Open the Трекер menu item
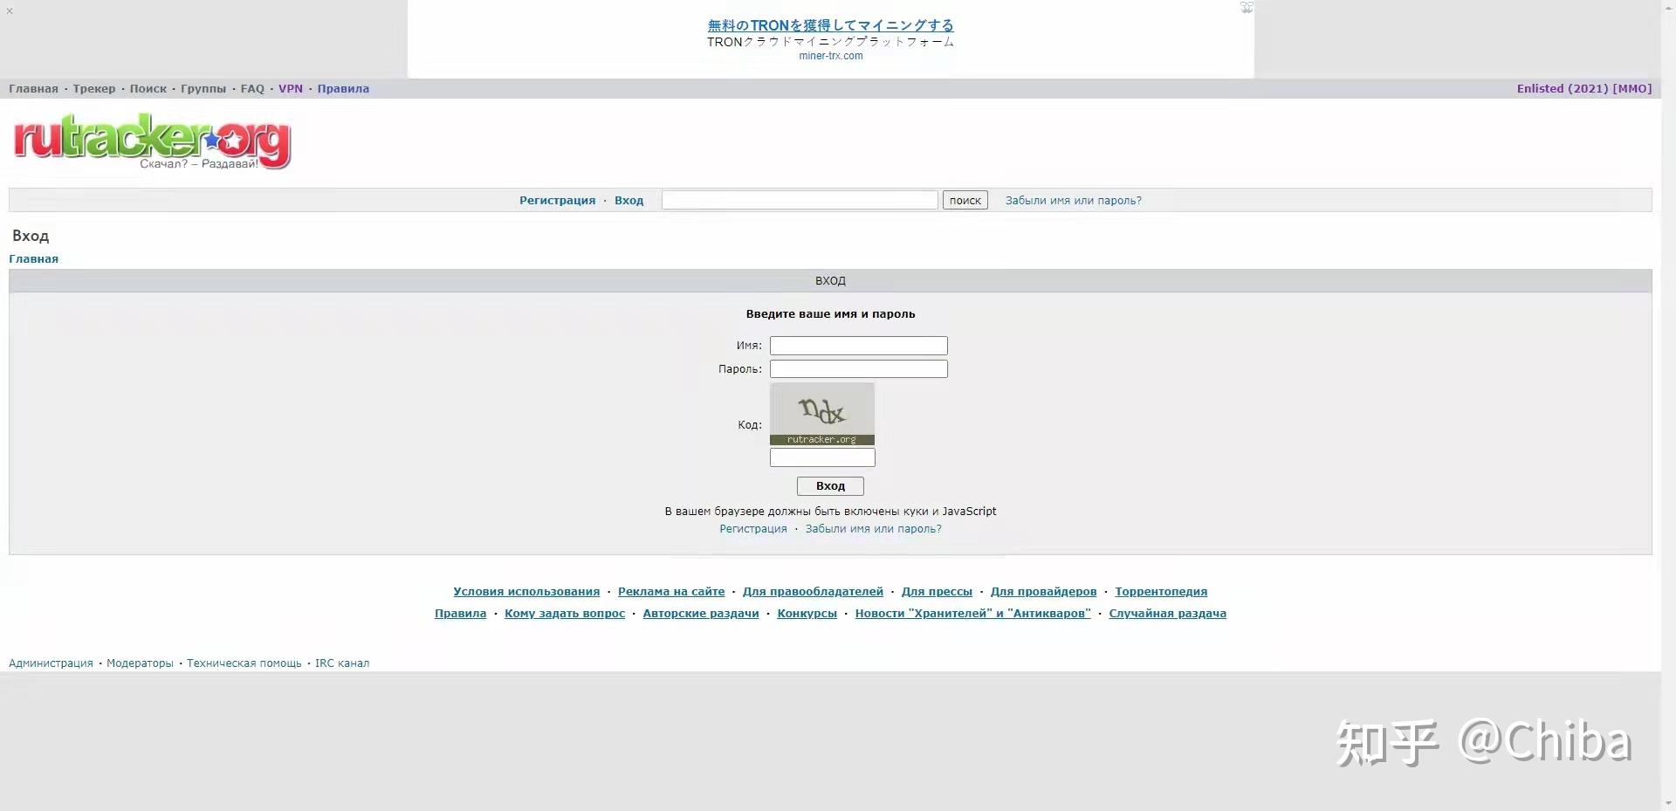The width and height of the screenshot is (1676, 811). 93,88
